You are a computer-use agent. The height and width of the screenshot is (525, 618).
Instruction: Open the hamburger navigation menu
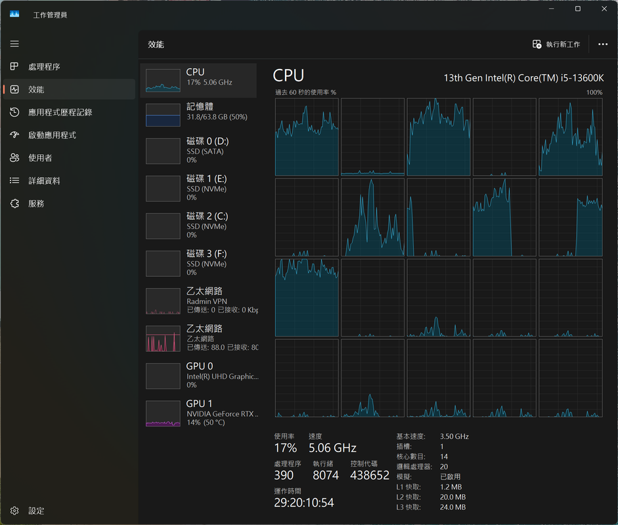(14, 44)
